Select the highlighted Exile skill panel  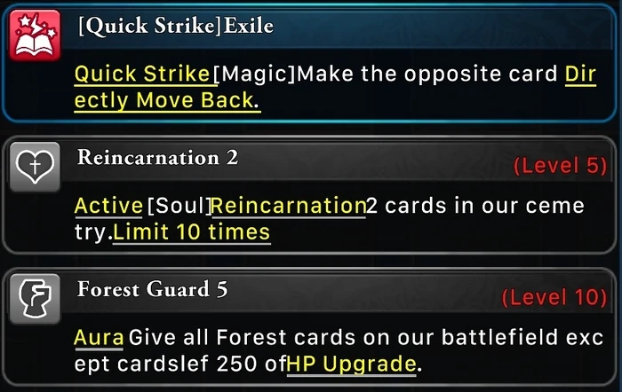pyautogui.click(x=309, y=63)
